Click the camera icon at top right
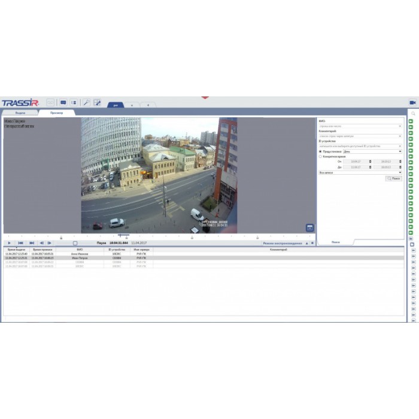Screen dimensions: 419x419 click(412, 102)
